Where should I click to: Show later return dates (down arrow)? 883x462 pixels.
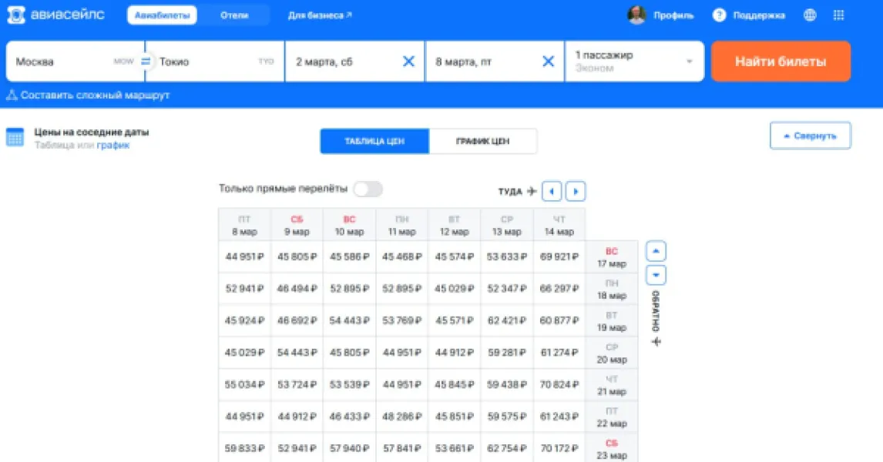pos(656,275)
